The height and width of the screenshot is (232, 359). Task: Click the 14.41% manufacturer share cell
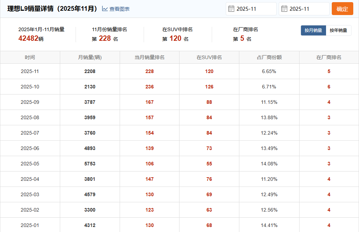(269, 225)
